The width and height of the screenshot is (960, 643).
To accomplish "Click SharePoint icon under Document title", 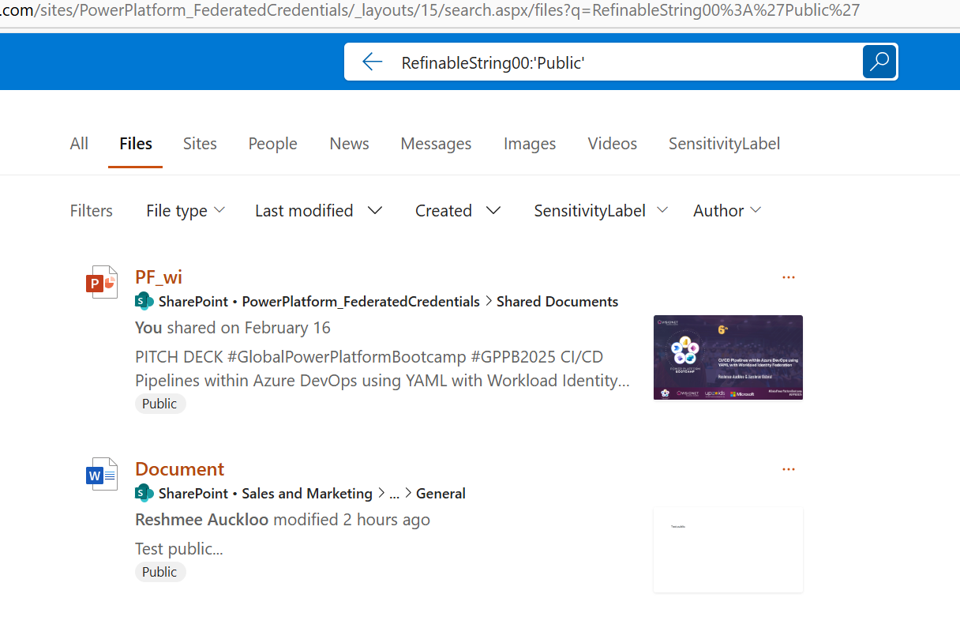I will (144, 493).
